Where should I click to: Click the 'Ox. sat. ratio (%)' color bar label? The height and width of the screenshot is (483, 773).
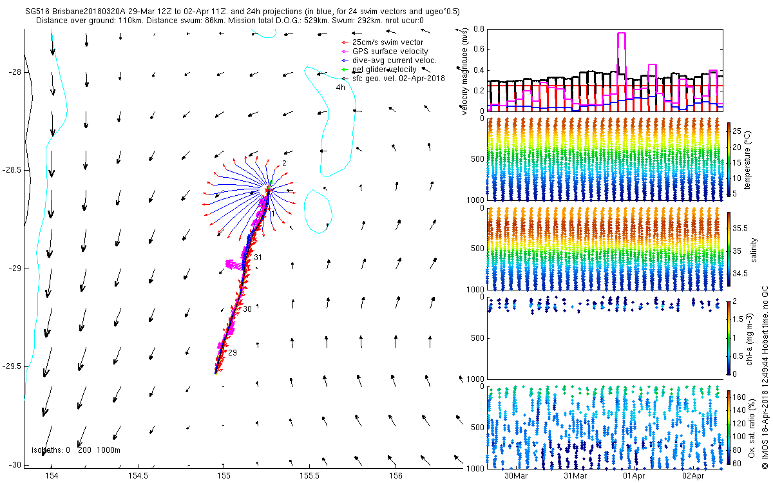point(752,430)
